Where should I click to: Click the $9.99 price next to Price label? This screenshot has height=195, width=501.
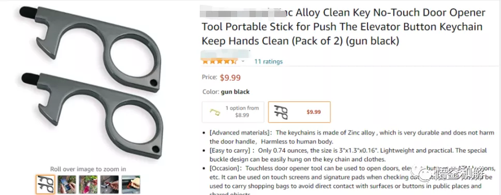[x=230, y=78]
